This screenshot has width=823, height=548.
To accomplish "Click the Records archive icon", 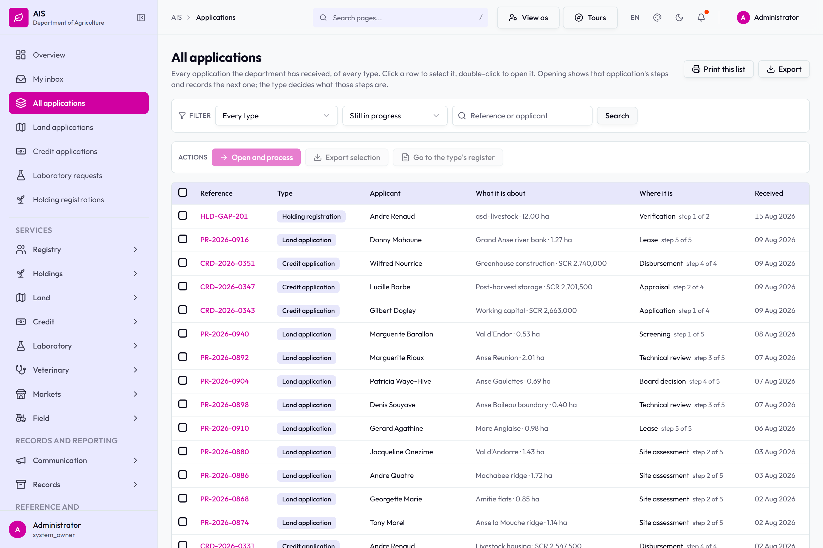I will click(21, 484).
